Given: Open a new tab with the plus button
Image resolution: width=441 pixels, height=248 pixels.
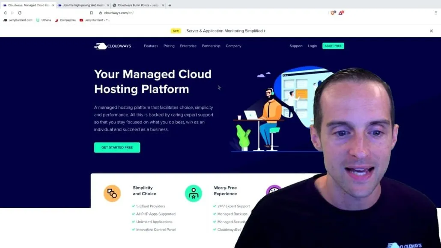Looking at the screenshot, I should pos(170,5).
